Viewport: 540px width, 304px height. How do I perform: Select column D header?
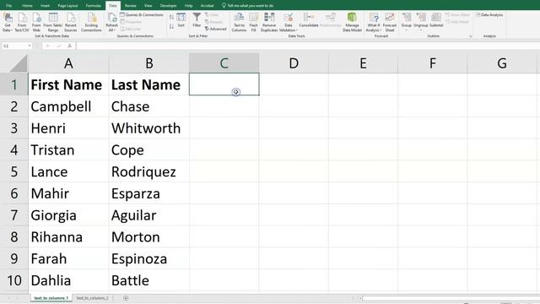[x=294, y=63]
